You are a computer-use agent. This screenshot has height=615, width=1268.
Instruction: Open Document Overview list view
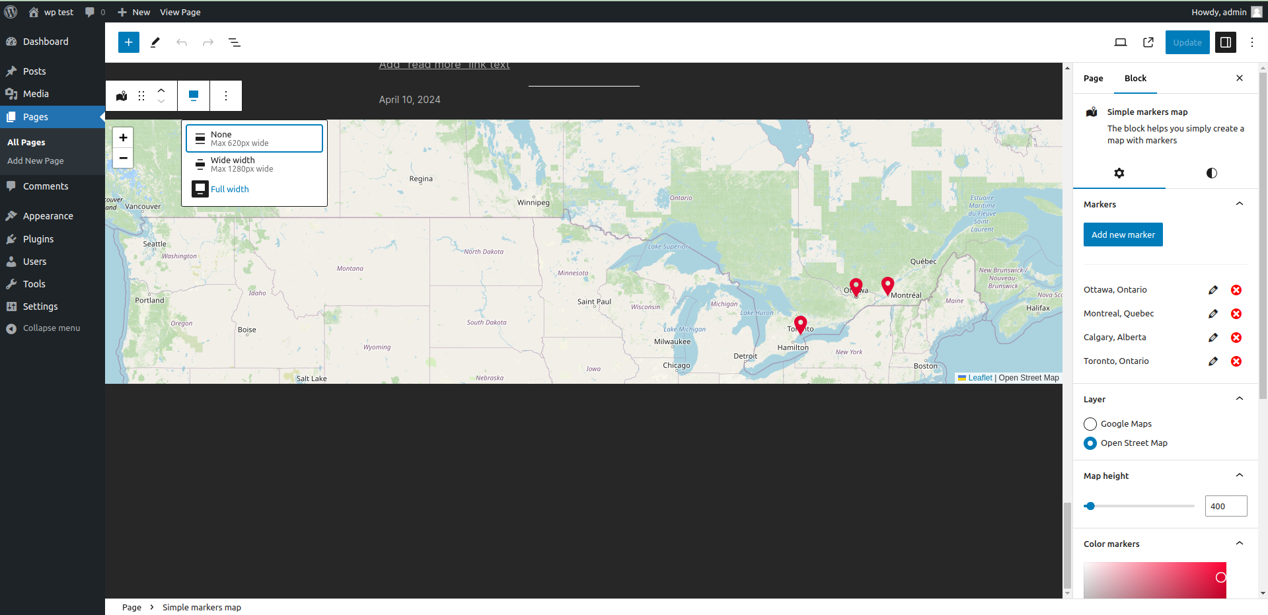pyautogui.click(x=235, y=42)
